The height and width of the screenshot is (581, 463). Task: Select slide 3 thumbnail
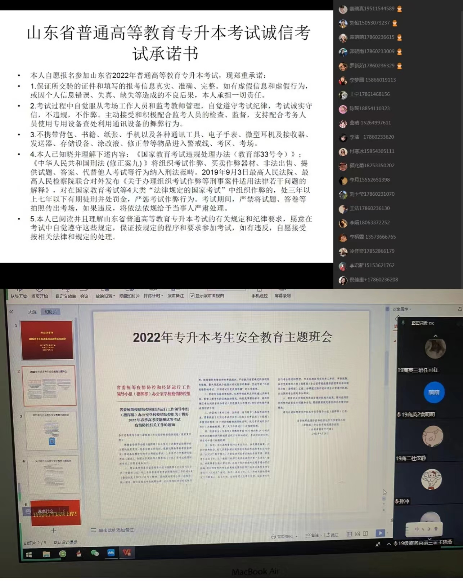(51, 430)
